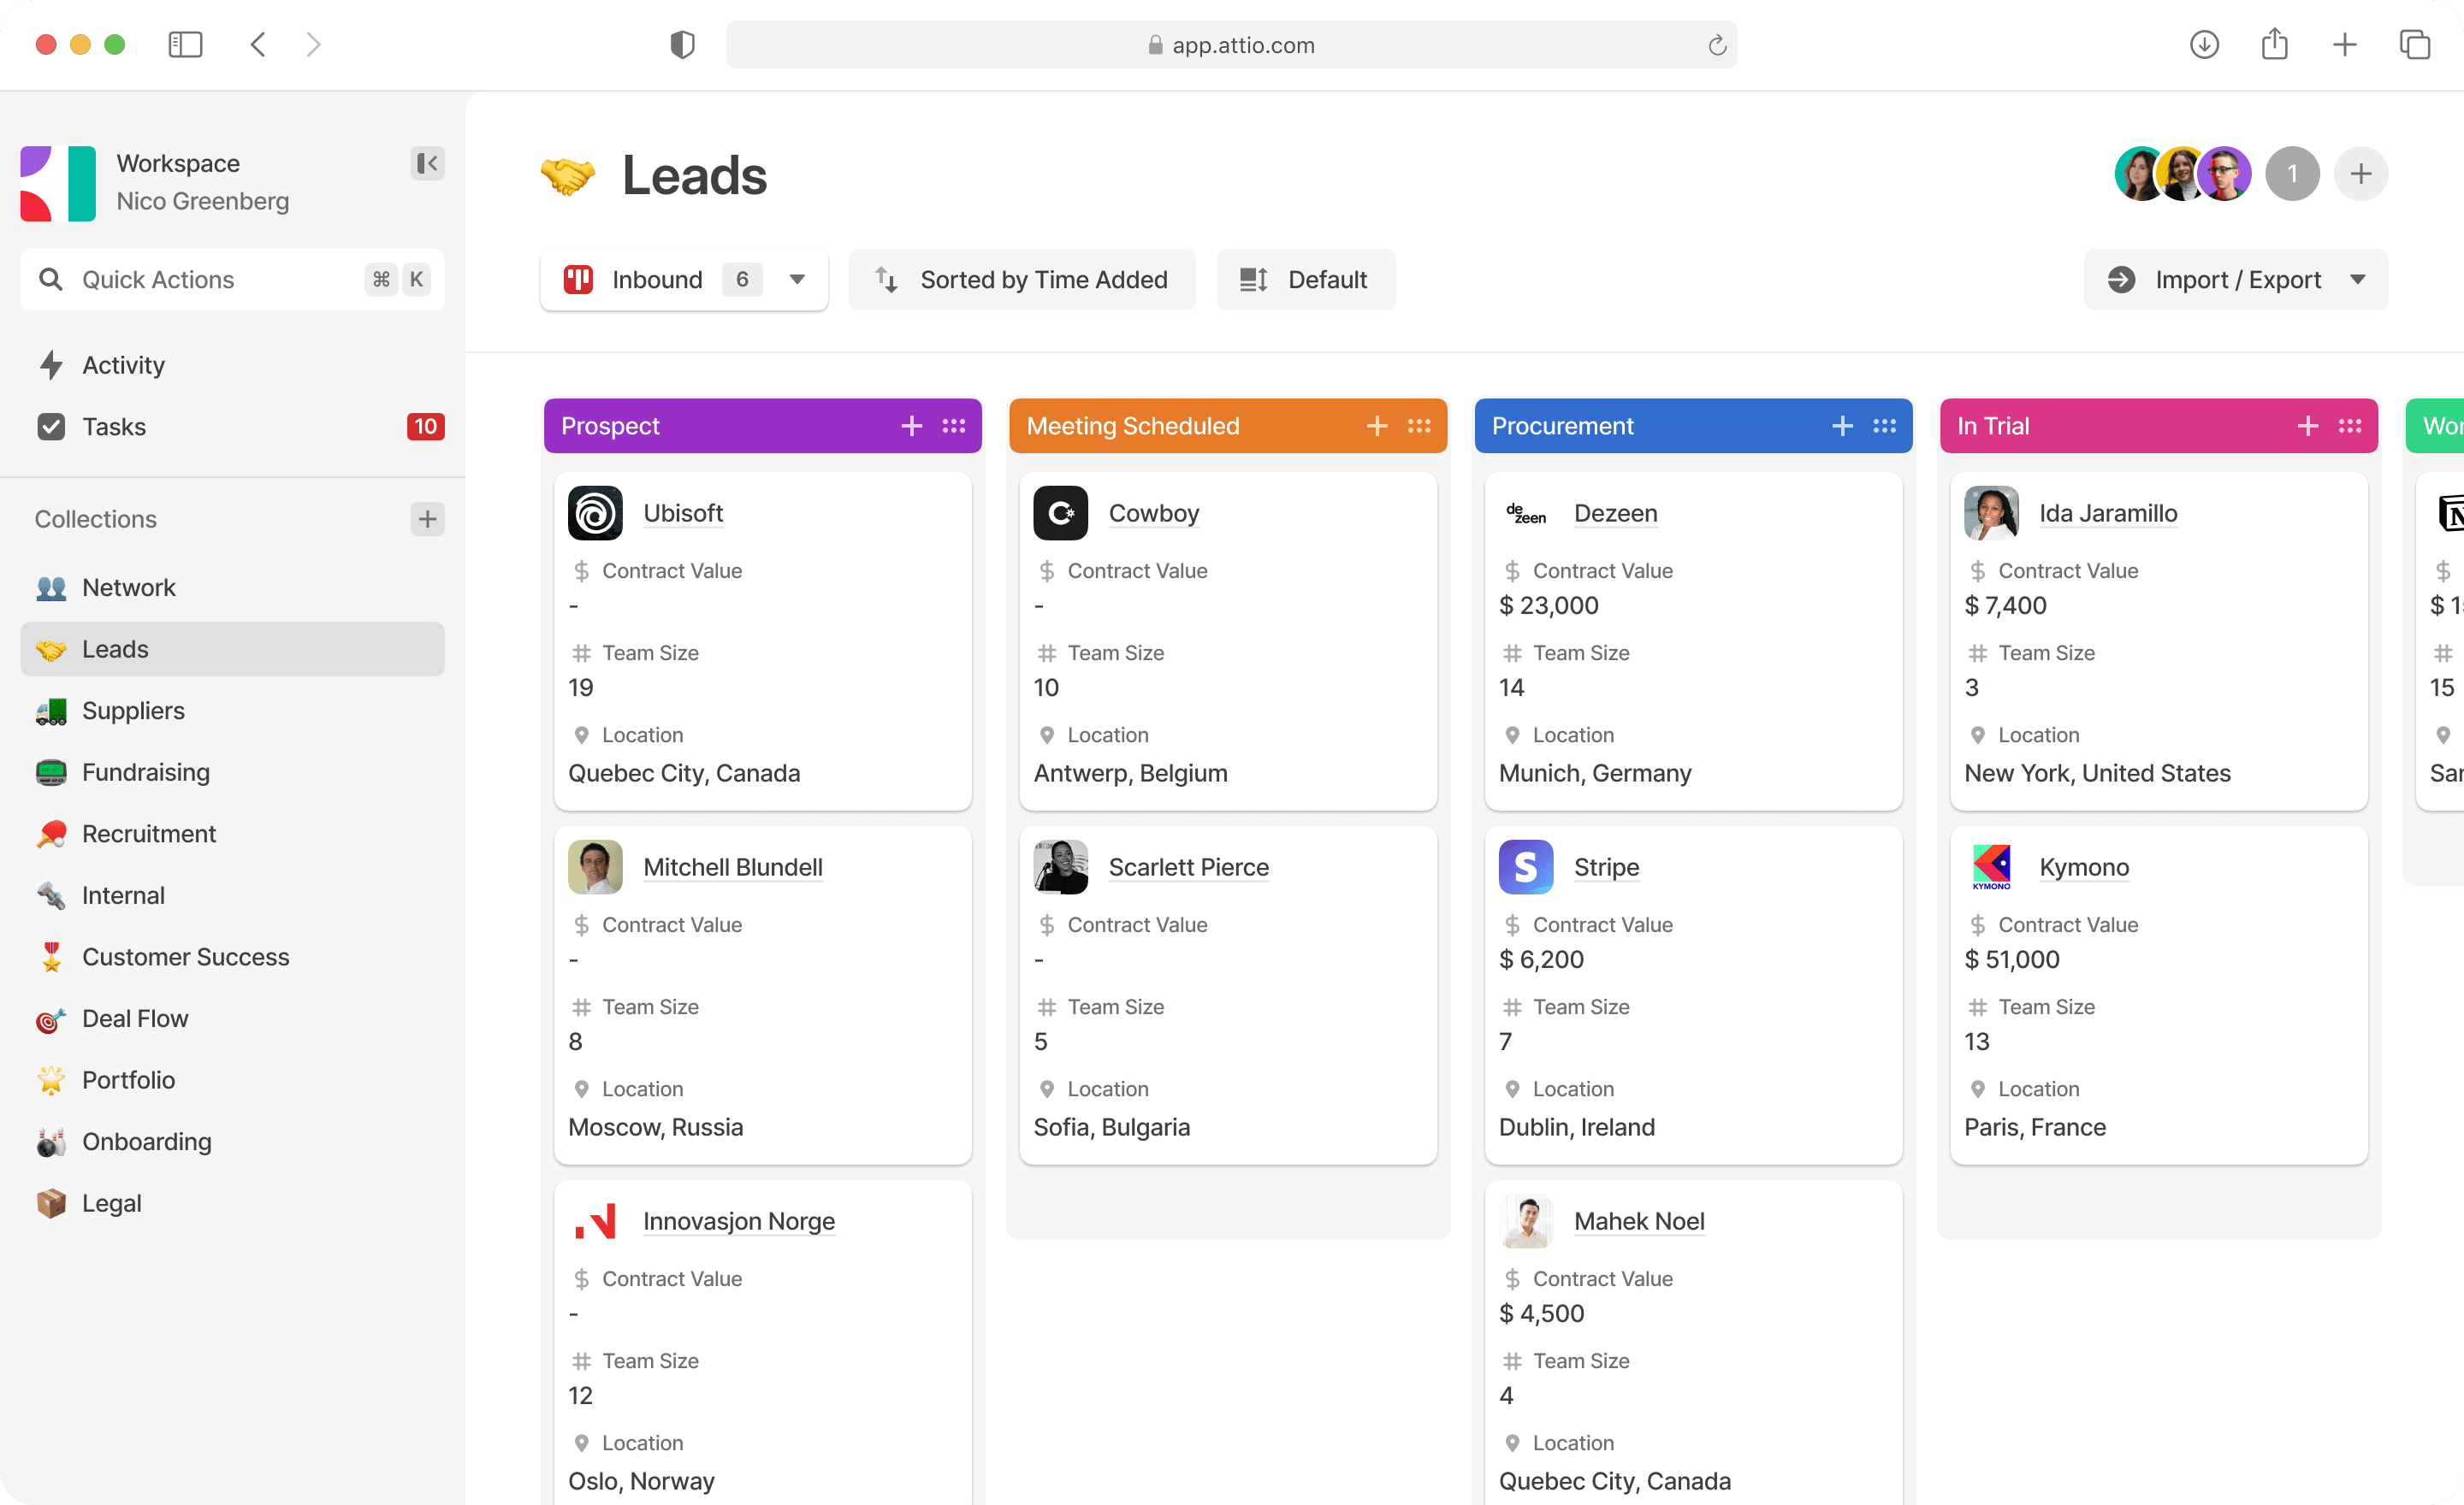Image resolution: width=2464 pixels, height=1505 pixels.
Task: Click the Fundraising collection icon
Action: pyautogui.click(x=51, y=770)
